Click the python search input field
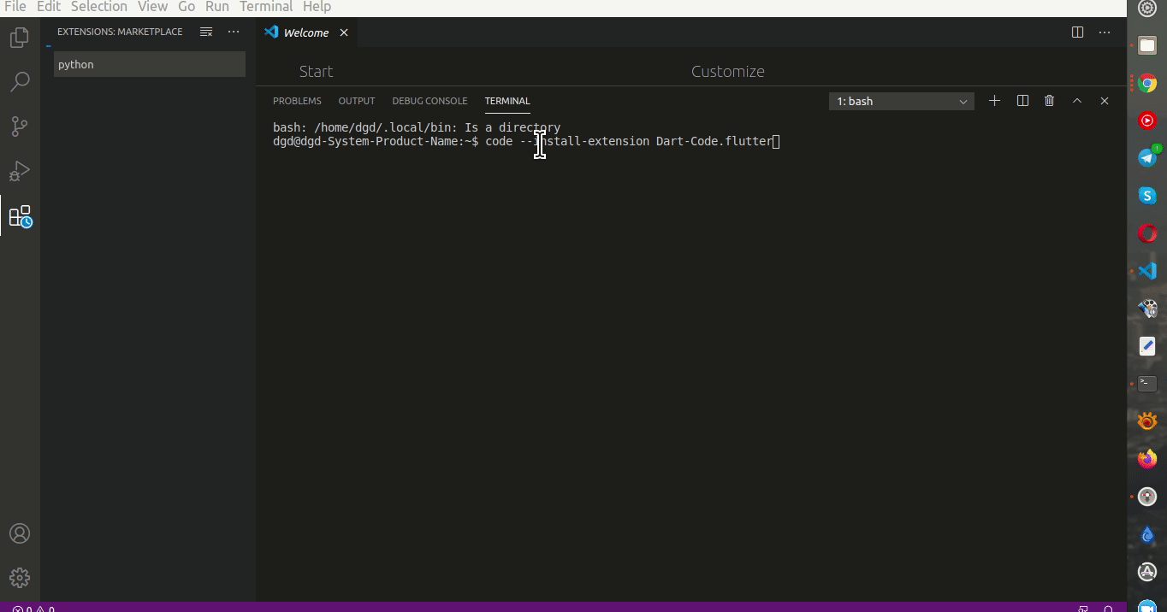 tap(149, 64)
